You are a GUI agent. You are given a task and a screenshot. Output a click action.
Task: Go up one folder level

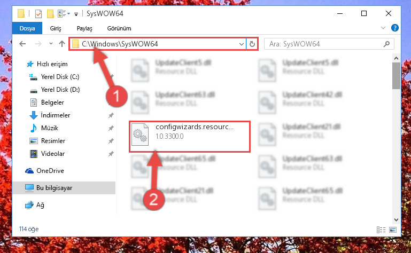pos(62,44)
